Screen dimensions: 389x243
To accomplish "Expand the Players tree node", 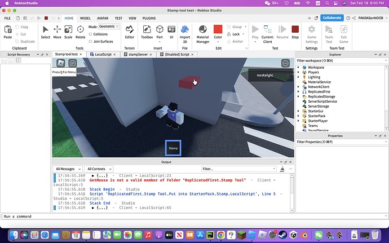I will coord(298,72).
